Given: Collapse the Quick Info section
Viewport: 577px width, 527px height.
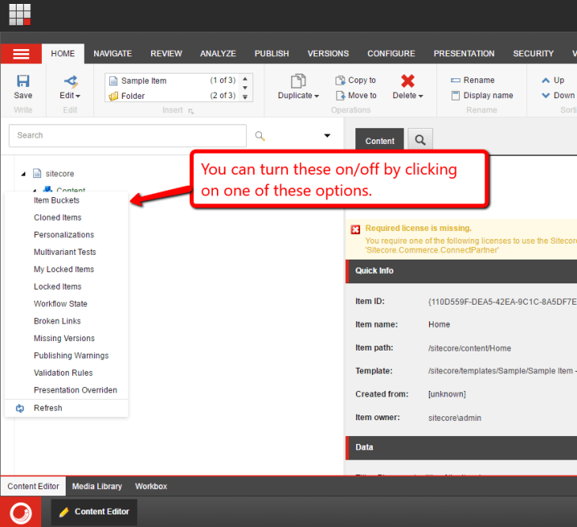Looking at the screenshot, I should coord(461,271).
